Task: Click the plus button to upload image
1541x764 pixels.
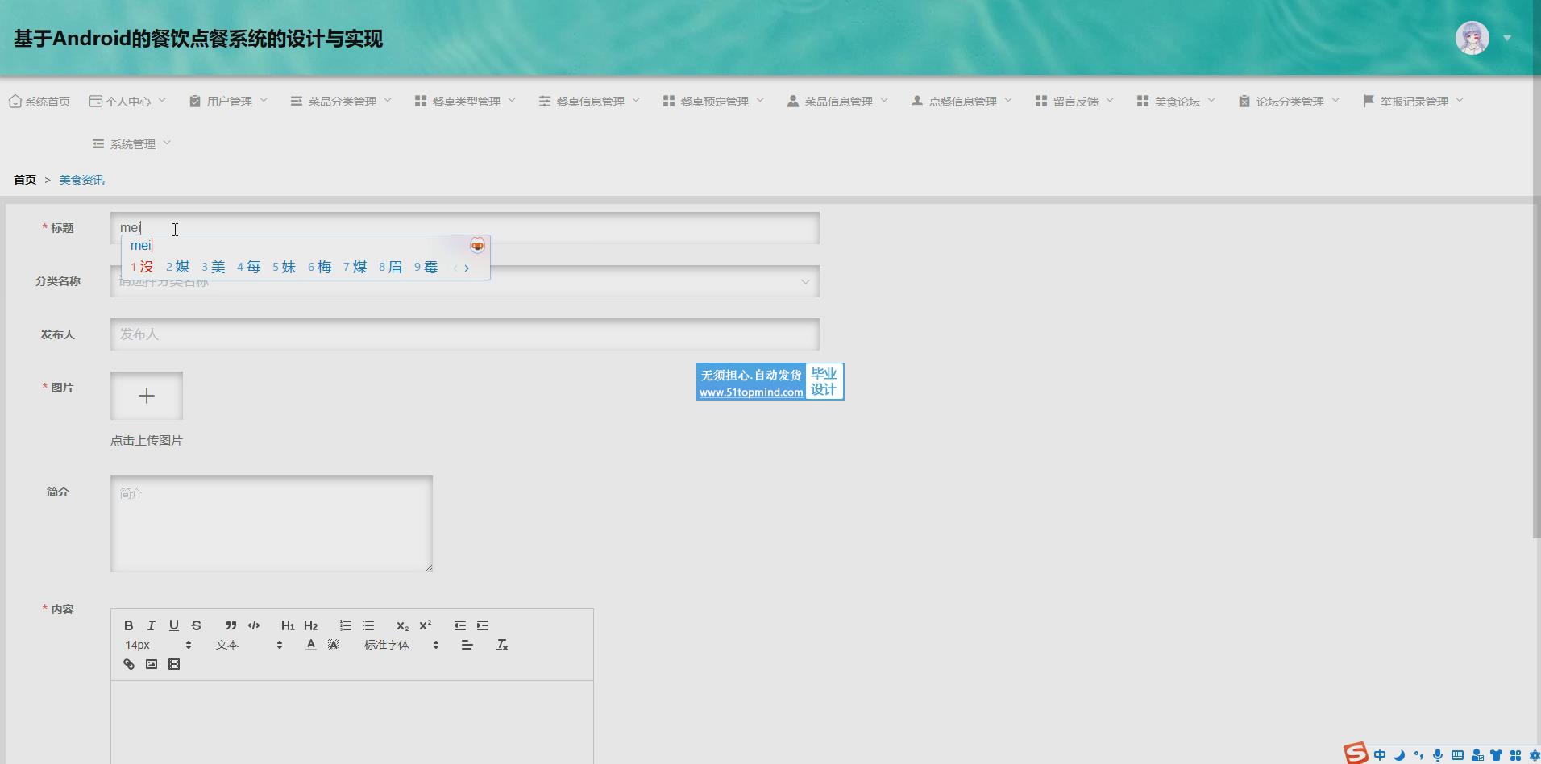Action: click(147, 396)
